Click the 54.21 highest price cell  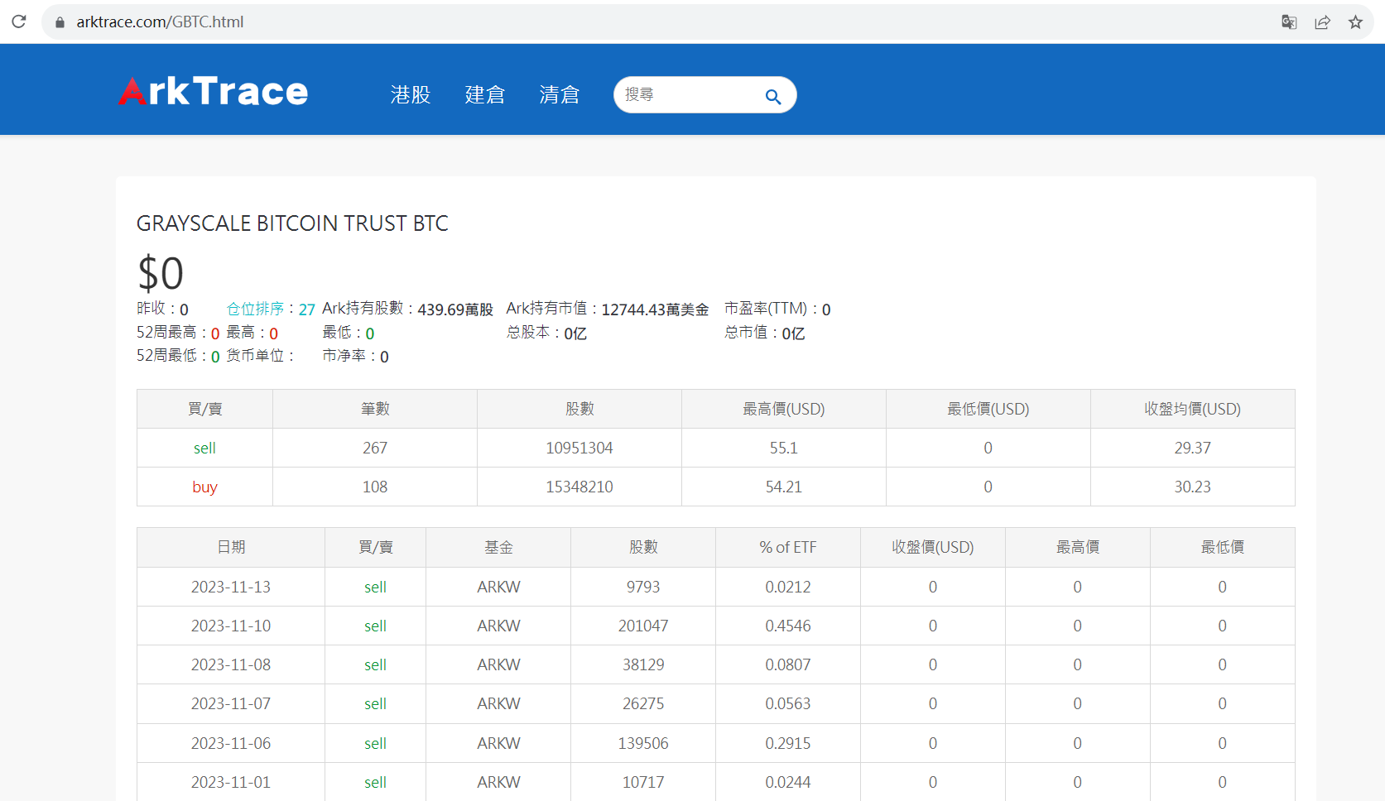784,487
